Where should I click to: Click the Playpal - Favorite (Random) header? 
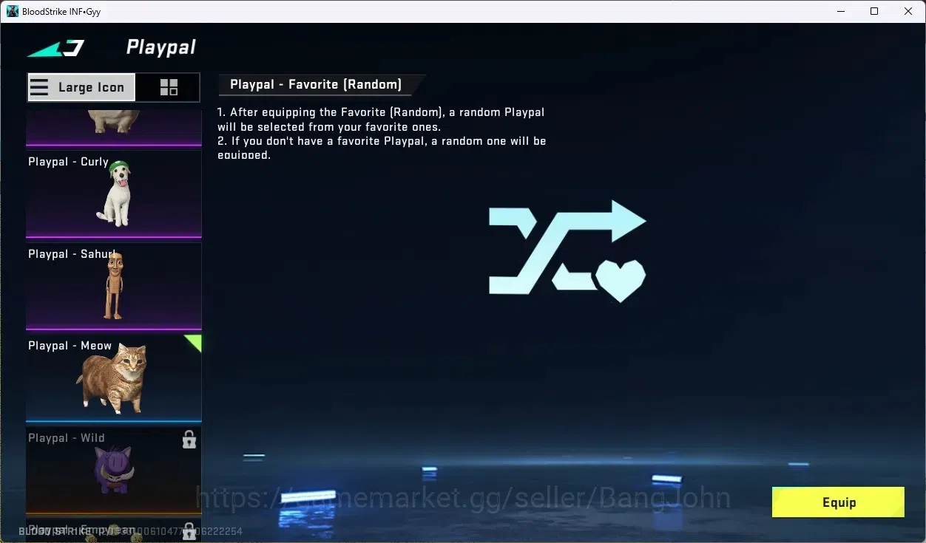tap(316, 84)
